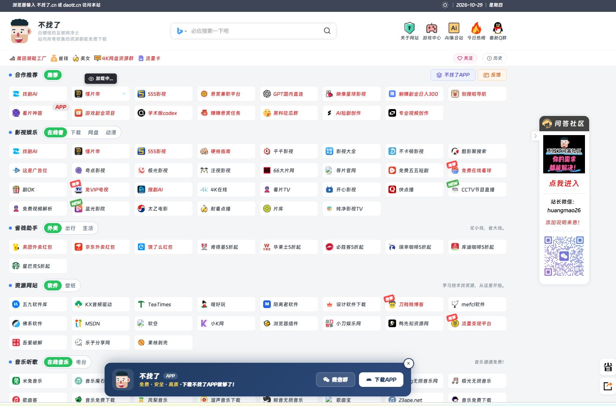Select the 推荐 tab in 合作推荐
The height and width of the screenshot is (406, 616).
(53, 75)
